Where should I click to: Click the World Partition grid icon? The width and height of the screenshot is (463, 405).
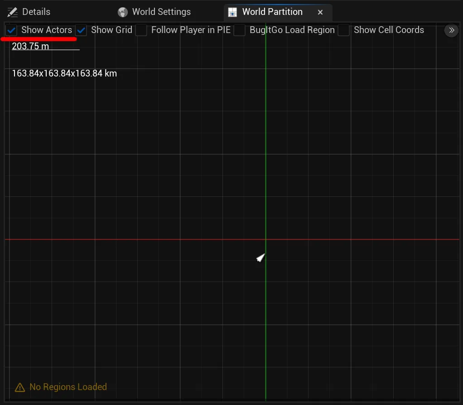pos(231,12)
